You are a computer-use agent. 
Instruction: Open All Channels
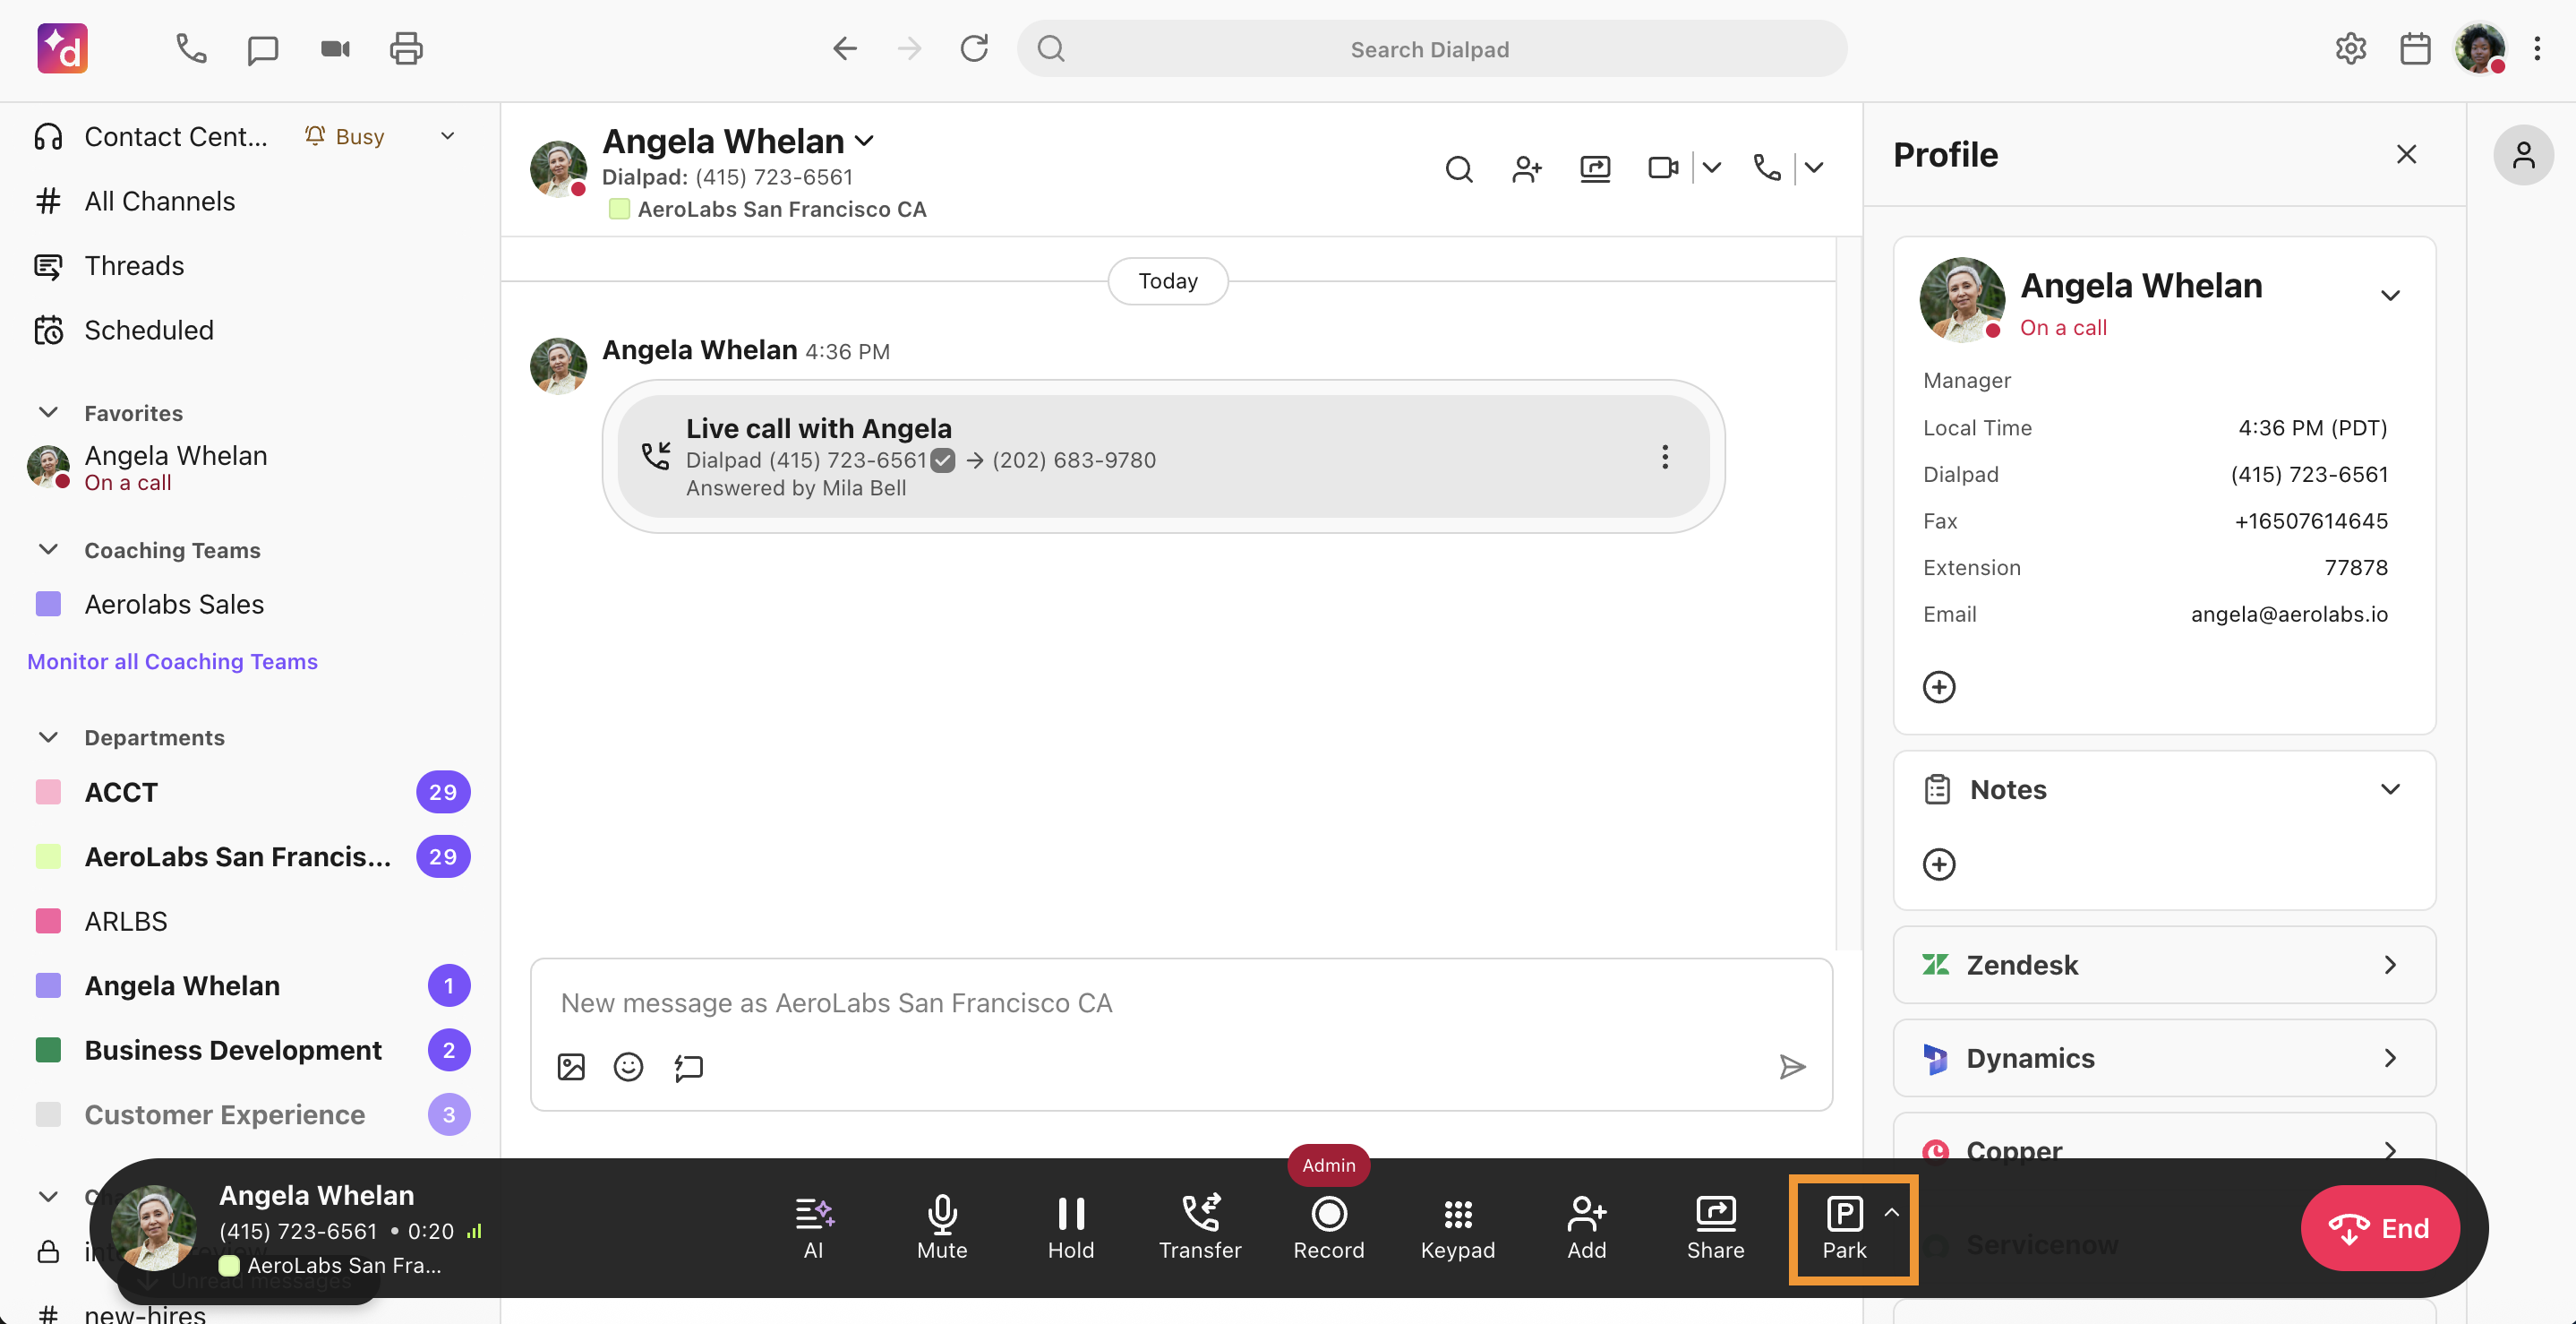(160, 202)
